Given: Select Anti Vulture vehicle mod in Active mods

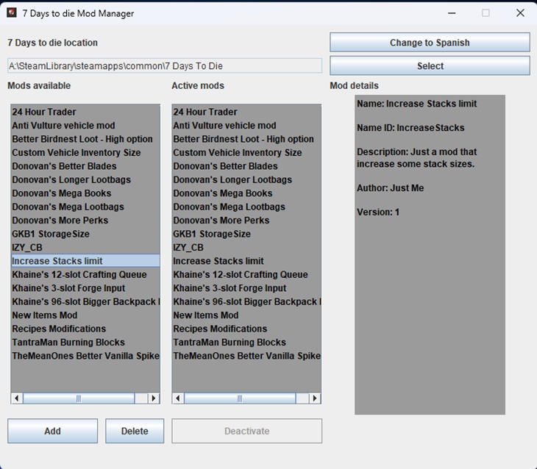Looking at the screenshot, I should pos(246,125).
